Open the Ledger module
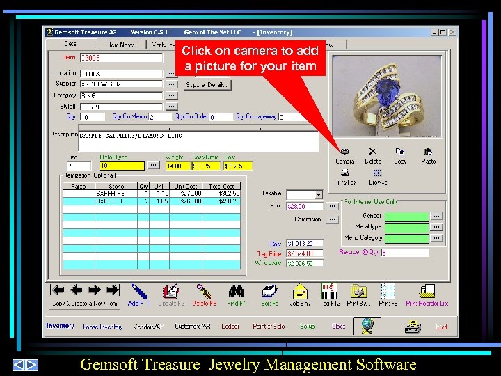Screen dimensions: 501x376 230,327
